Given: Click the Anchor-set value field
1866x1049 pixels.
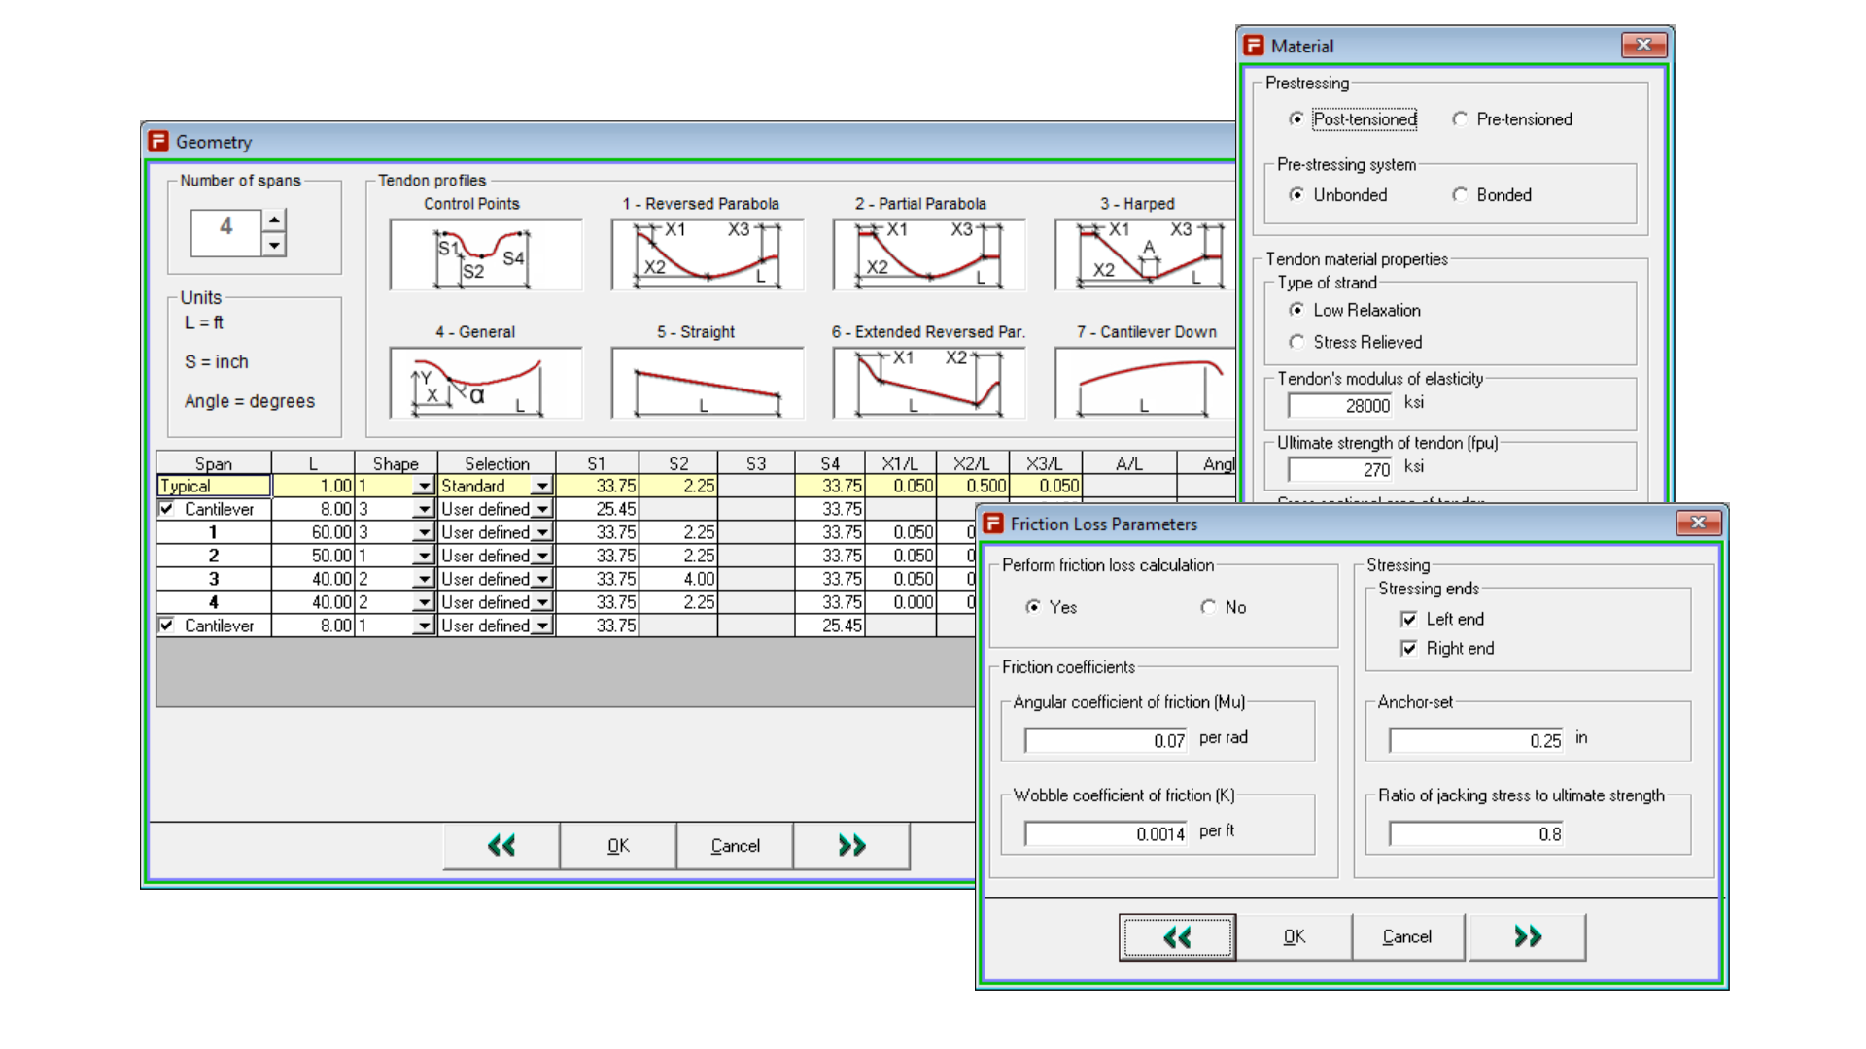Looking at the screenshot, I should click(x=1475, y=741).
